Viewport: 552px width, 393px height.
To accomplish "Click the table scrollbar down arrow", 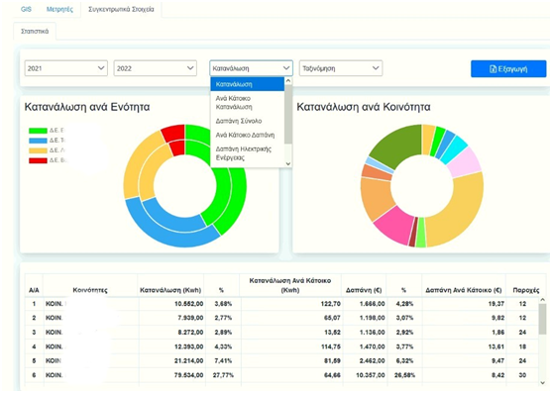I will (542, 383).
